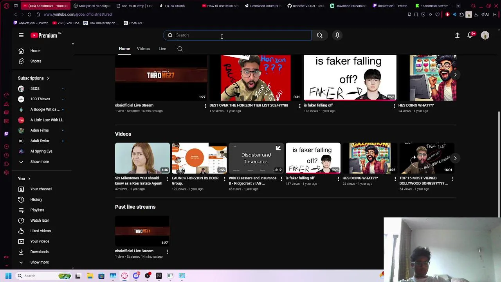Viewport: 501px width, 282px height.
Task: Open the account avatar menu
Action: [485, 35]
